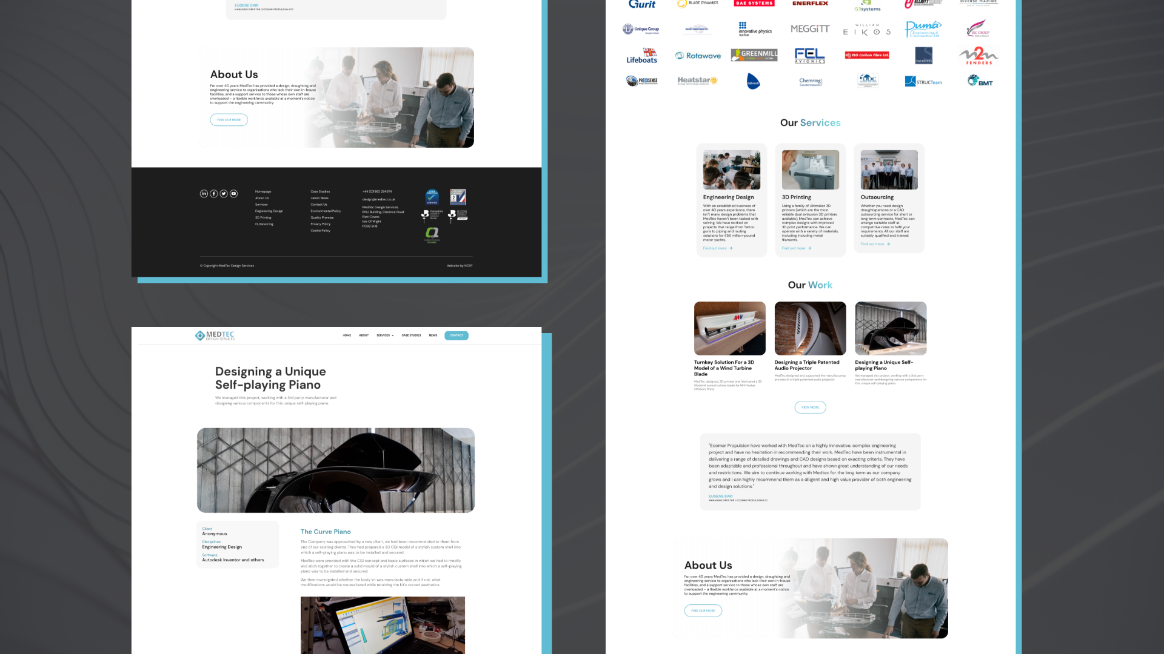This screenshot has height=654, width=1164.
Task: Open the News nav menu item
Action: 433,335
